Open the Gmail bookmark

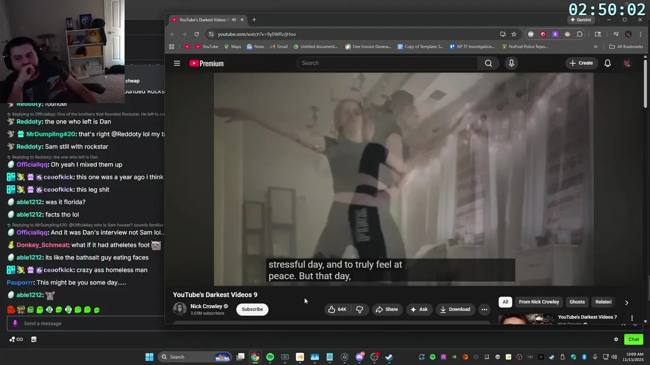[x=278, y=47]
